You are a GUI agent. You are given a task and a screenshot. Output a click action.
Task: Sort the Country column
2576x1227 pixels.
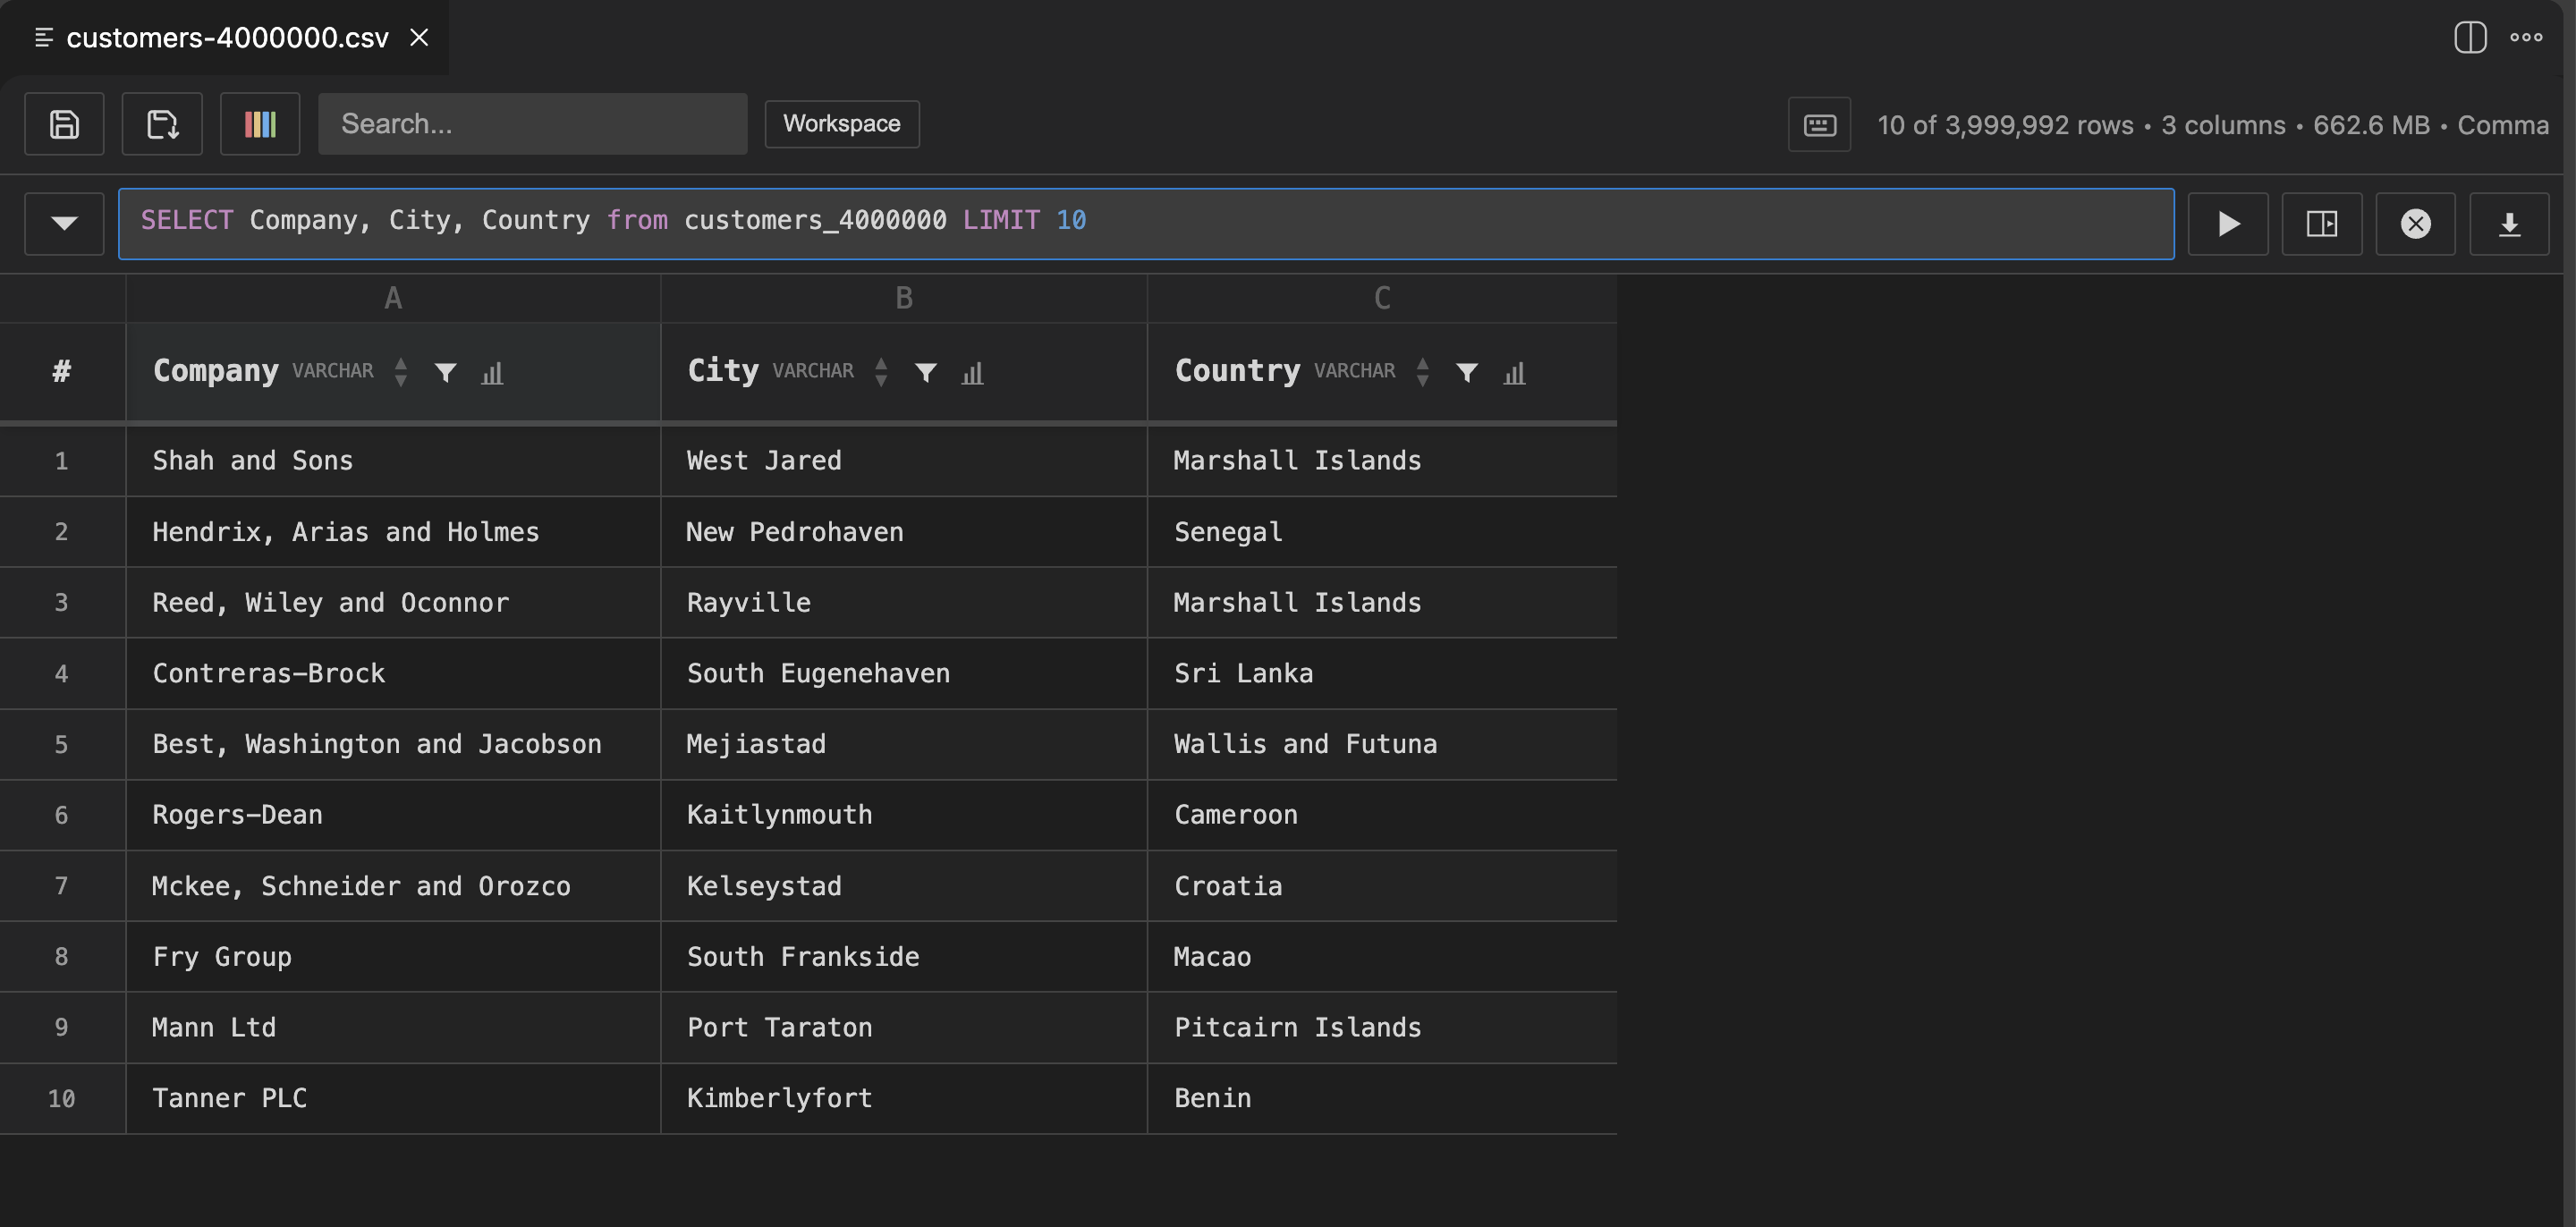click(x=1422, y=372)
